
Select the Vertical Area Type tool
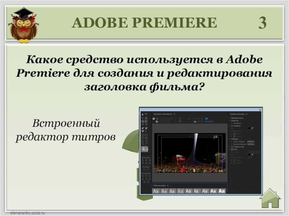pos(146,121)
